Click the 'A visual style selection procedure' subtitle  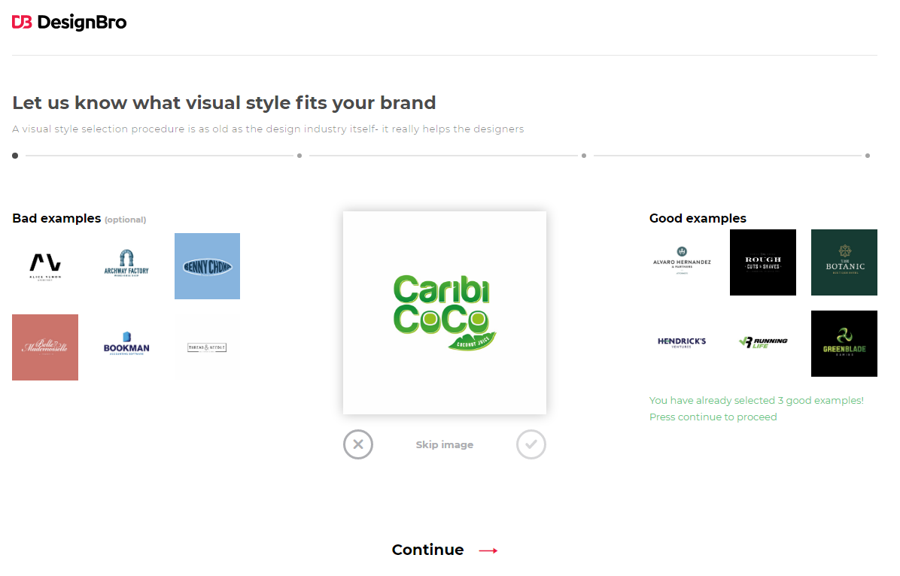(x=268, y=129)
